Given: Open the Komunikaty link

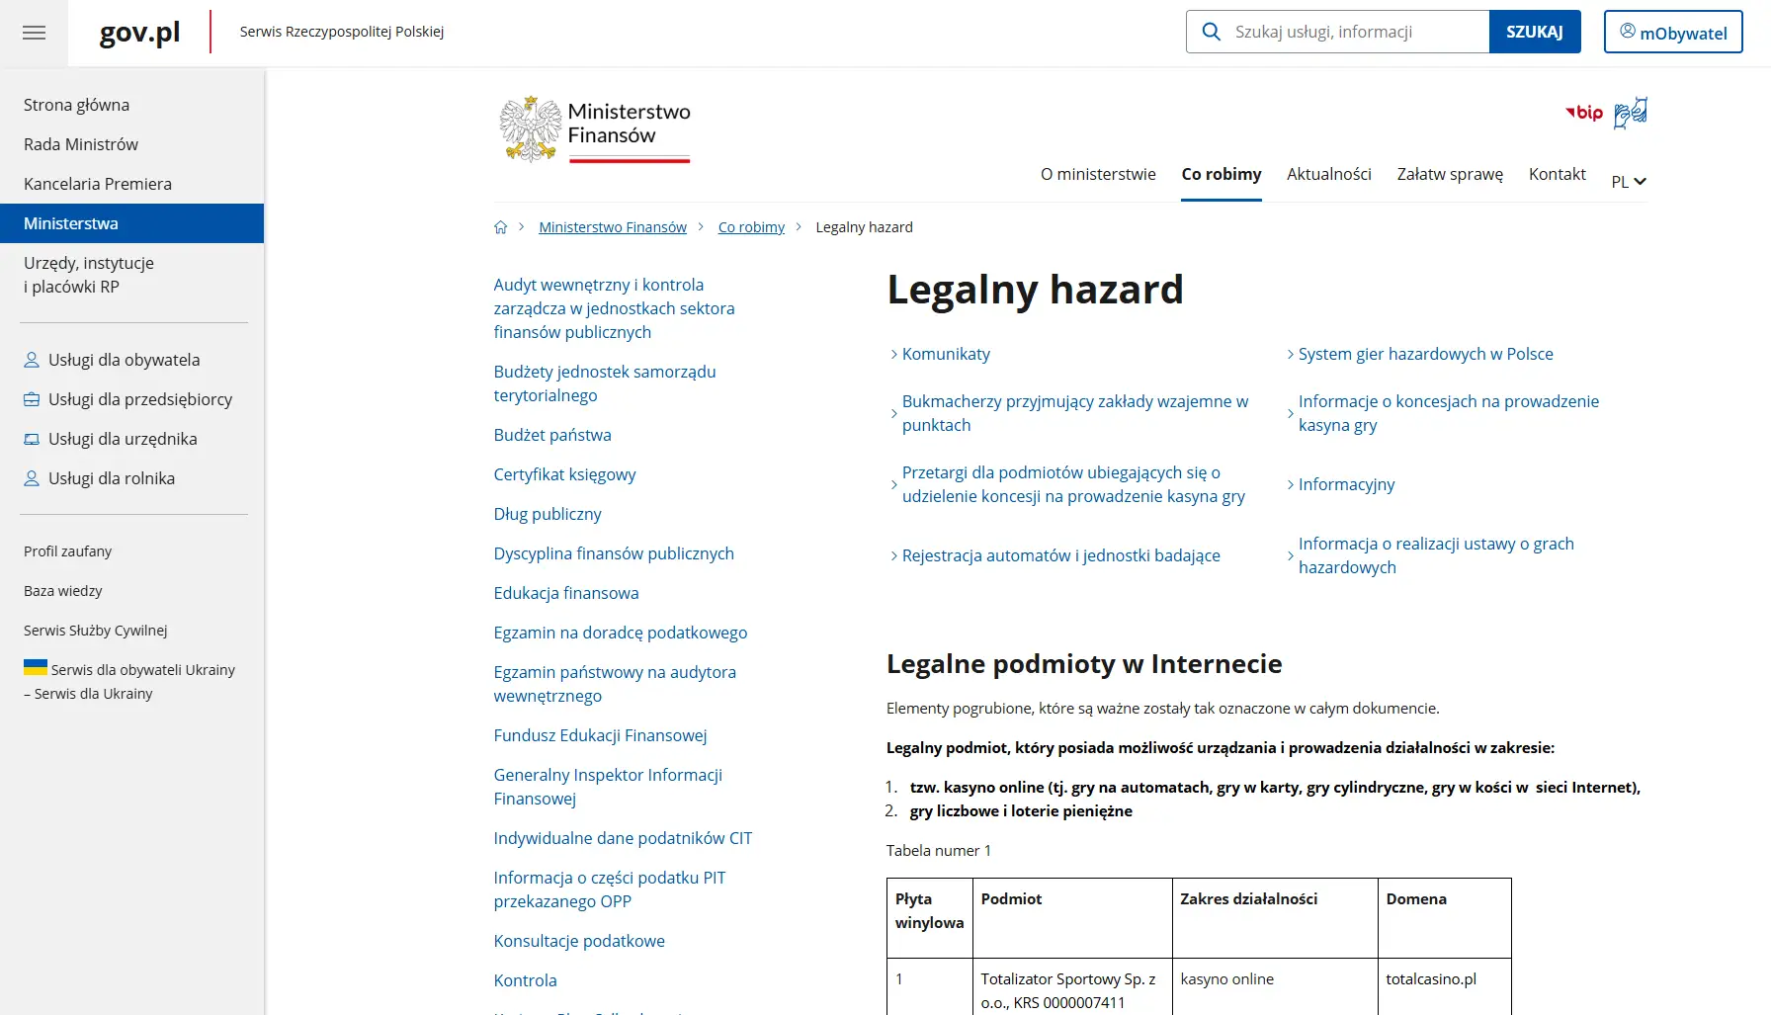Looking at the screenshot, I should click(x=946, y=354).
